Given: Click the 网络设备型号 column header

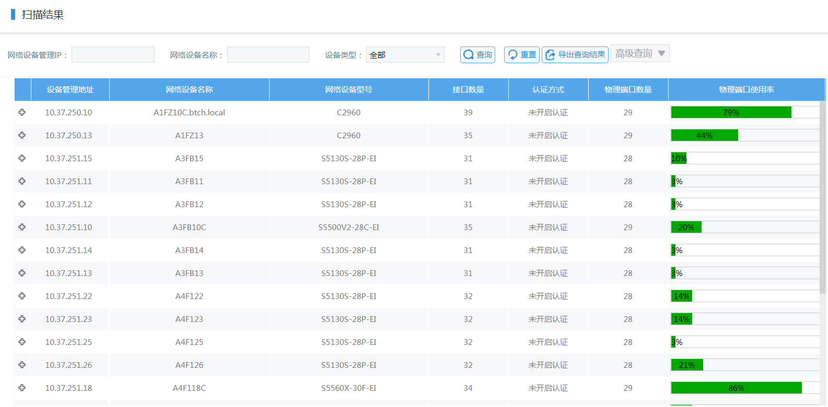Looking at the screenshot, I should point(348,90).
